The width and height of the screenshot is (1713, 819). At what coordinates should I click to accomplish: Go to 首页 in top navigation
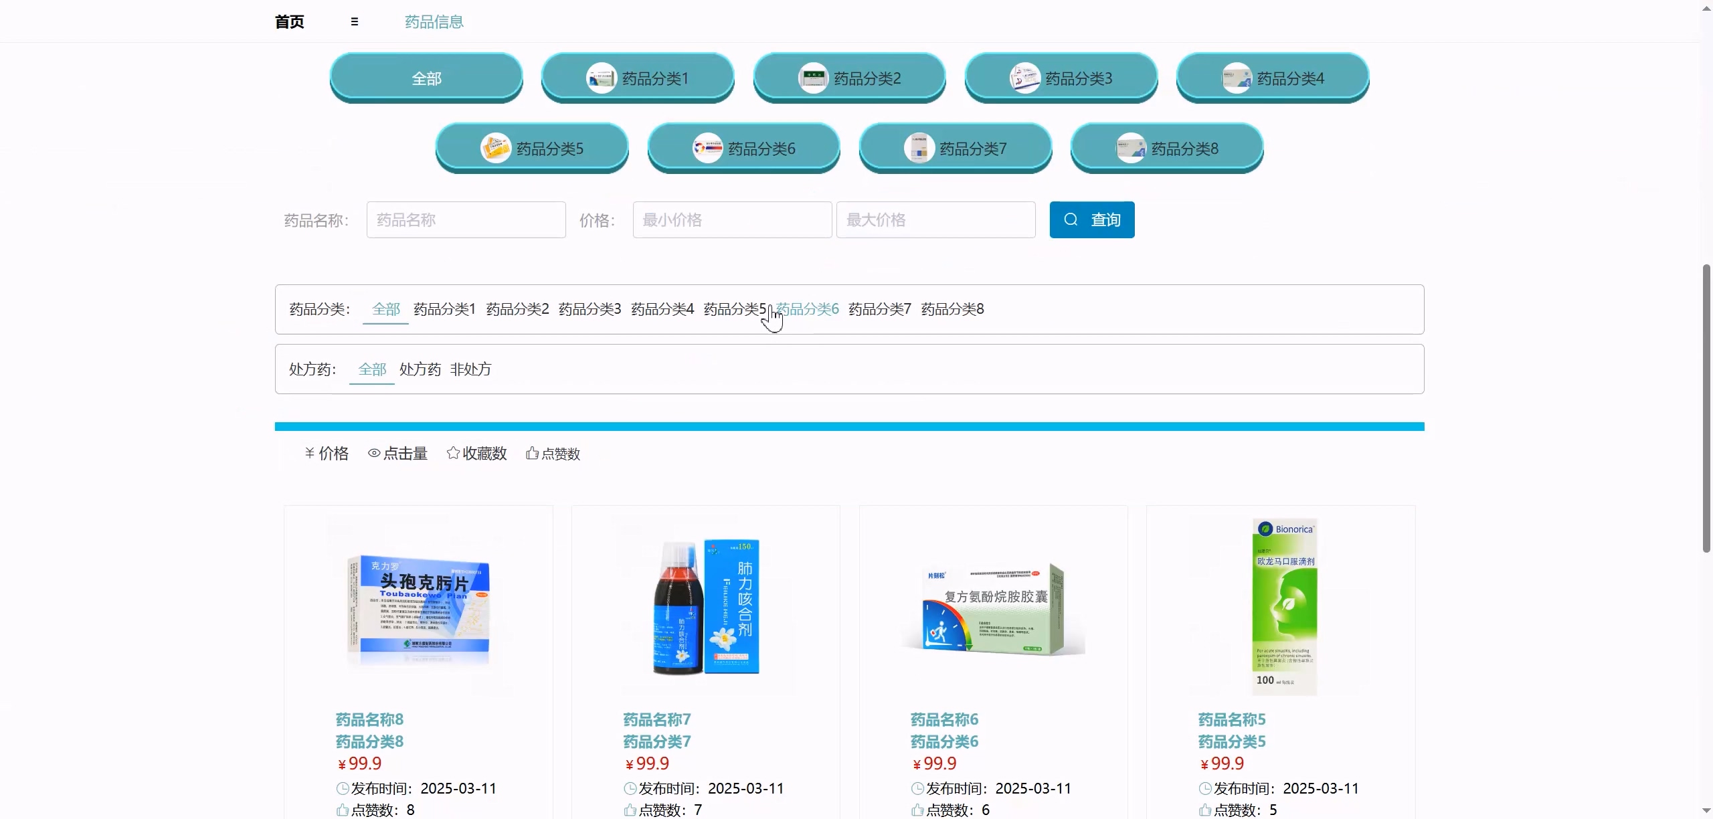289,21
